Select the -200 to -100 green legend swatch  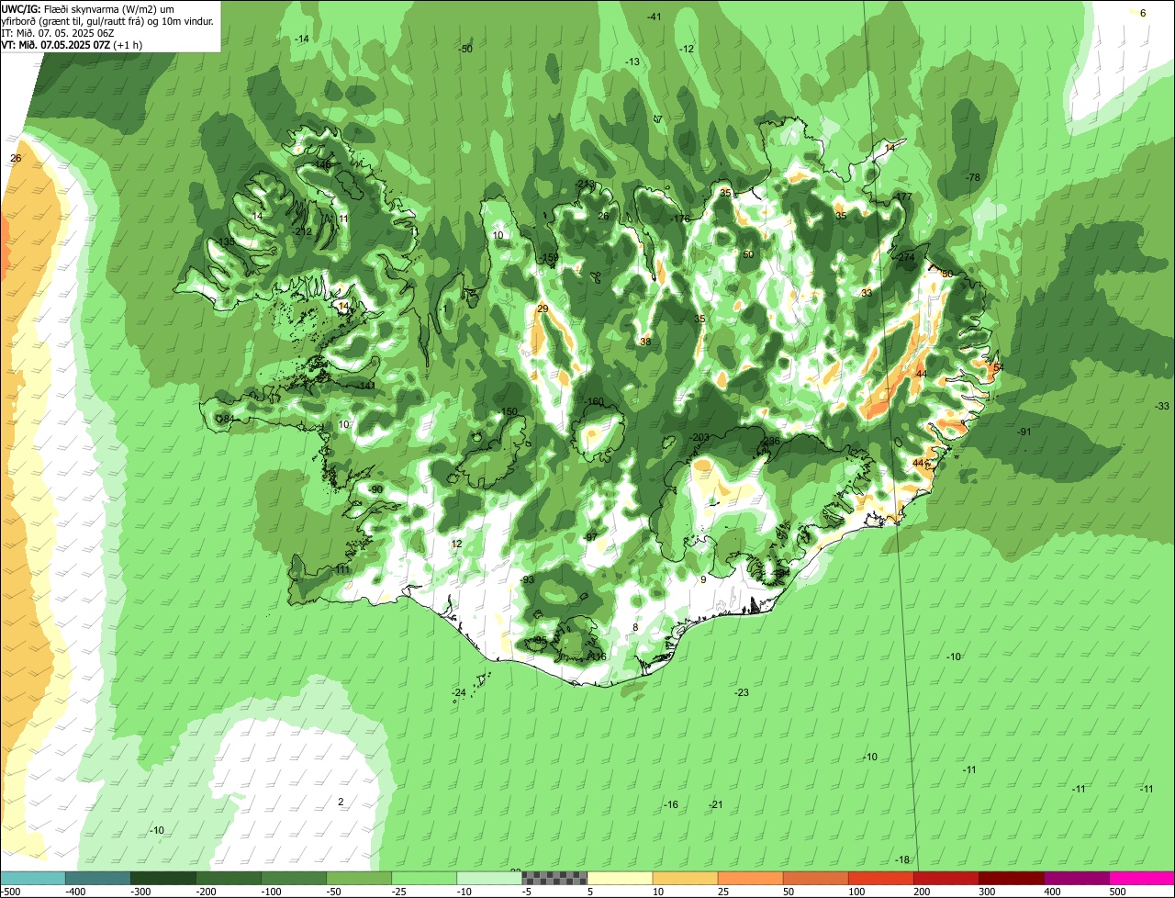(x=228, y=879)
